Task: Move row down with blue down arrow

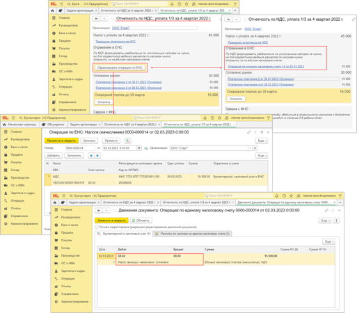Action: (97, 156)
